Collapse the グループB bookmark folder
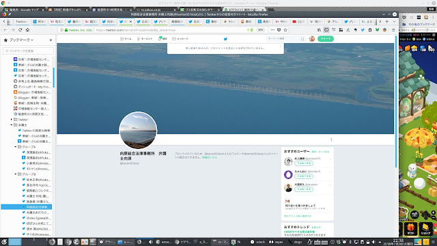 [16, 174]
